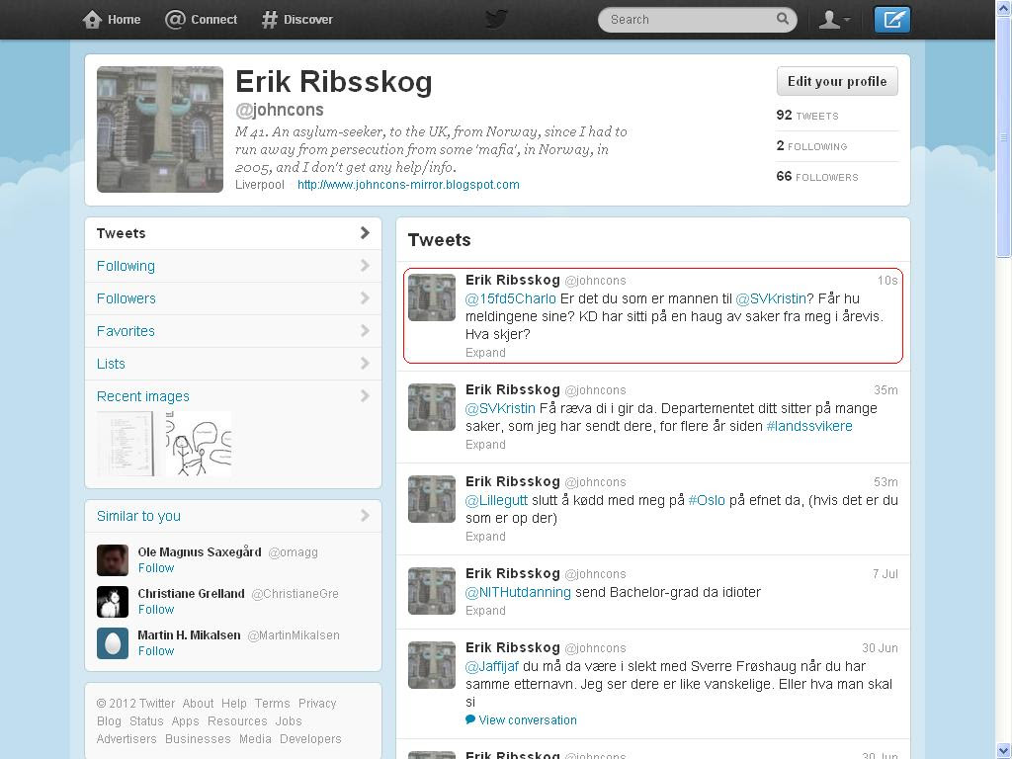This screenshot has width=1012, height=759.
Task: Click Martin H. Mikalsen's egg avatar
Action: [x=113, y=643]
